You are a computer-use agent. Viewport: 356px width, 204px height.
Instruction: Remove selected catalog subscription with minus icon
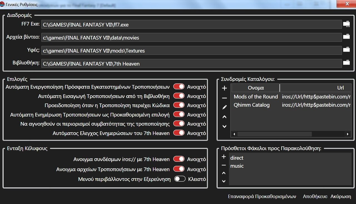point(224,98)
